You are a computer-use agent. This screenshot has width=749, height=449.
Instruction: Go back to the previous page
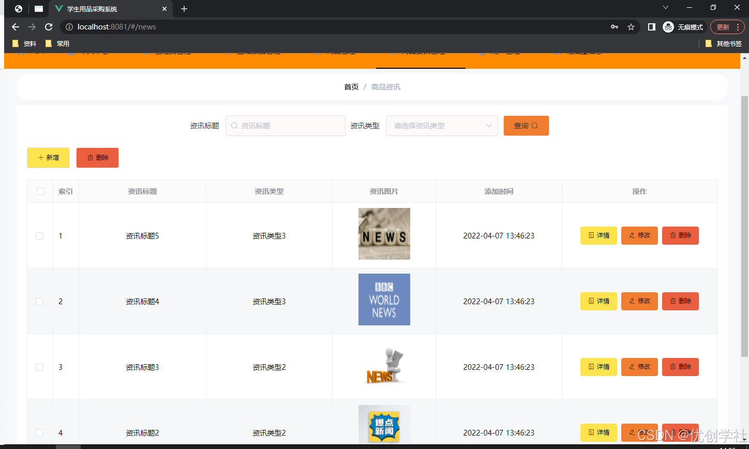pos(16,27)
